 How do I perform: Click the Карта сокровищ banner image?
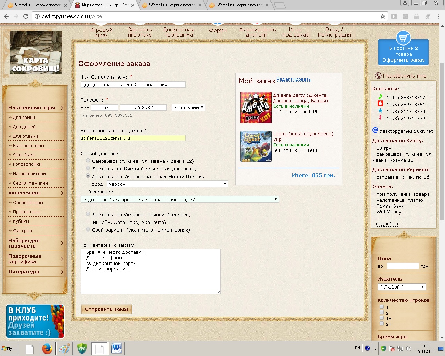(x=36, y=52)
